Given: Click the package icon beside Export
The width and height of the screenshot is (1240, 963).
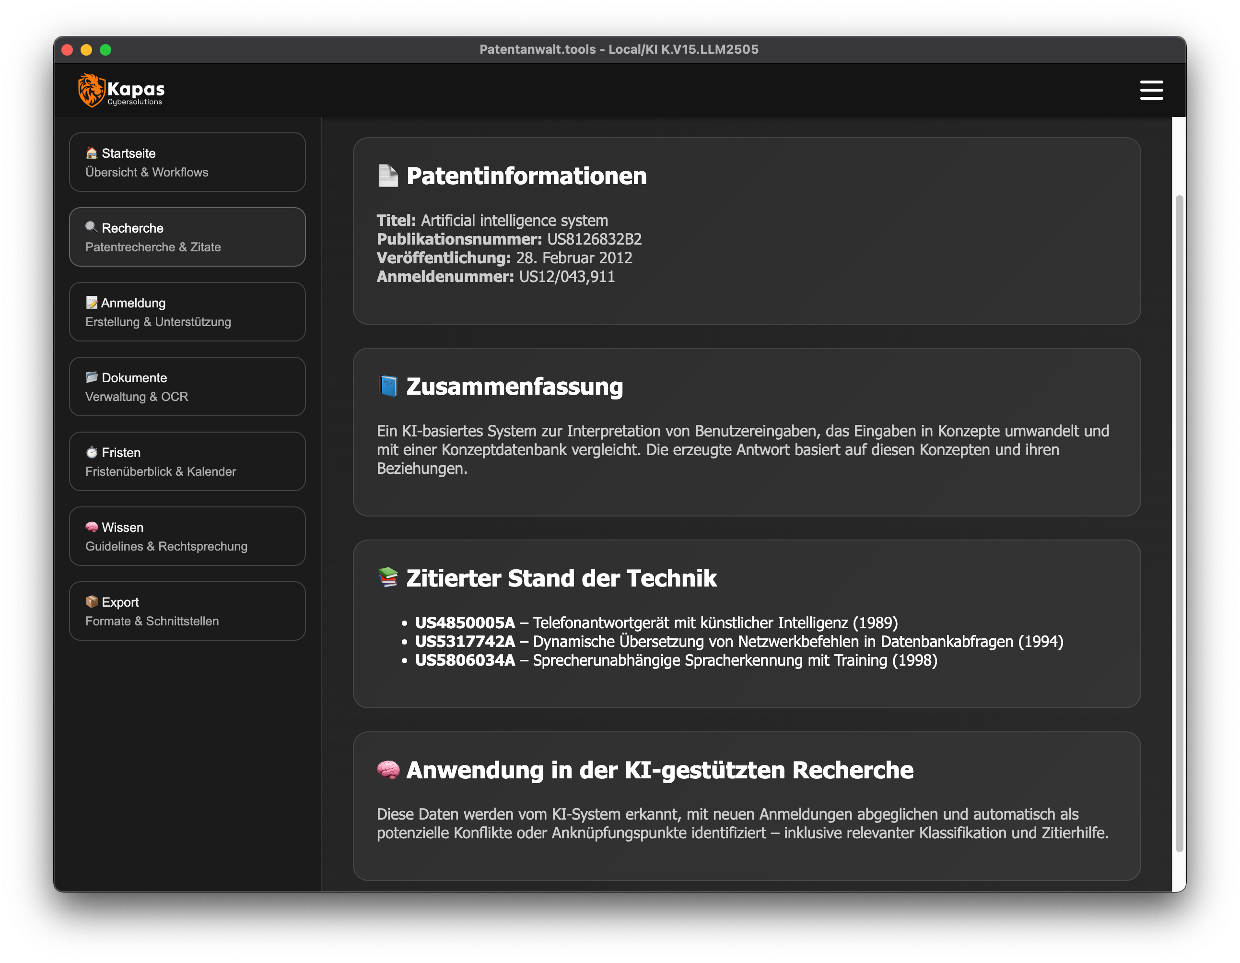Looking at the screenshot, I should 92,601.
